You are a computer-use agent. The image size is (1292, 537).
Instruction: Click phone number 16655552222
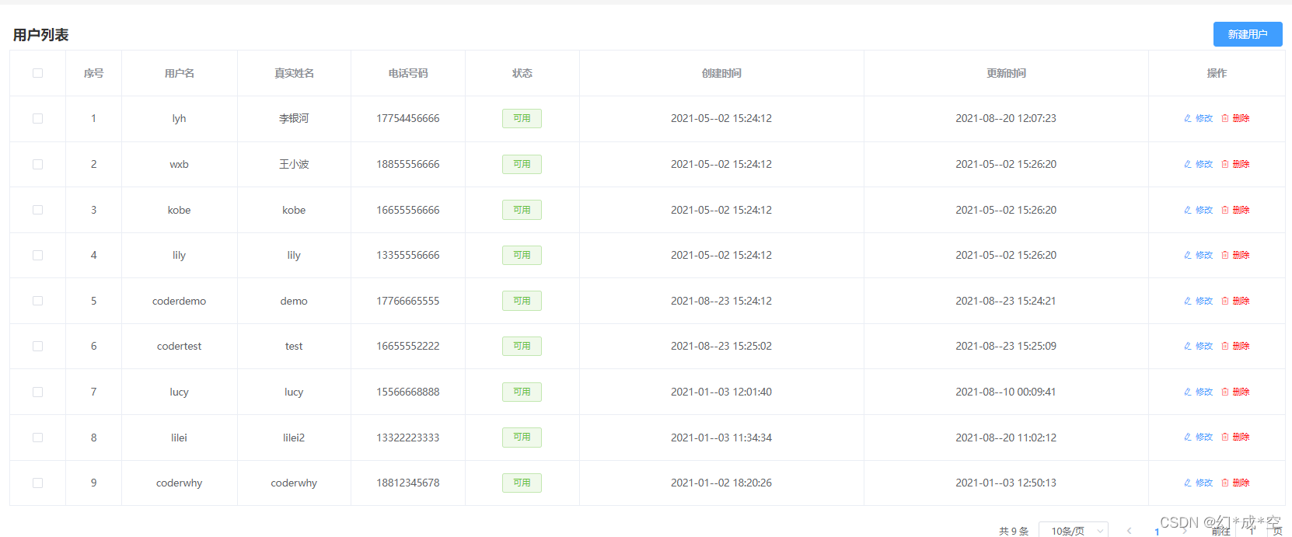pos(408,346)
